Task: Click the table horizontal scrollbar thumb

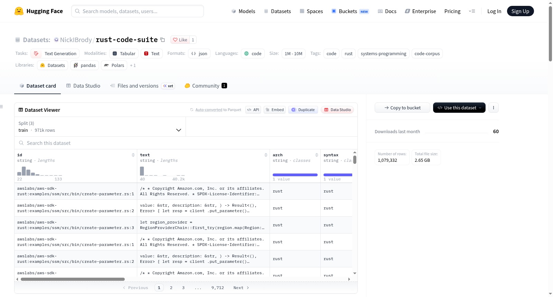Action: click(73, 279)
